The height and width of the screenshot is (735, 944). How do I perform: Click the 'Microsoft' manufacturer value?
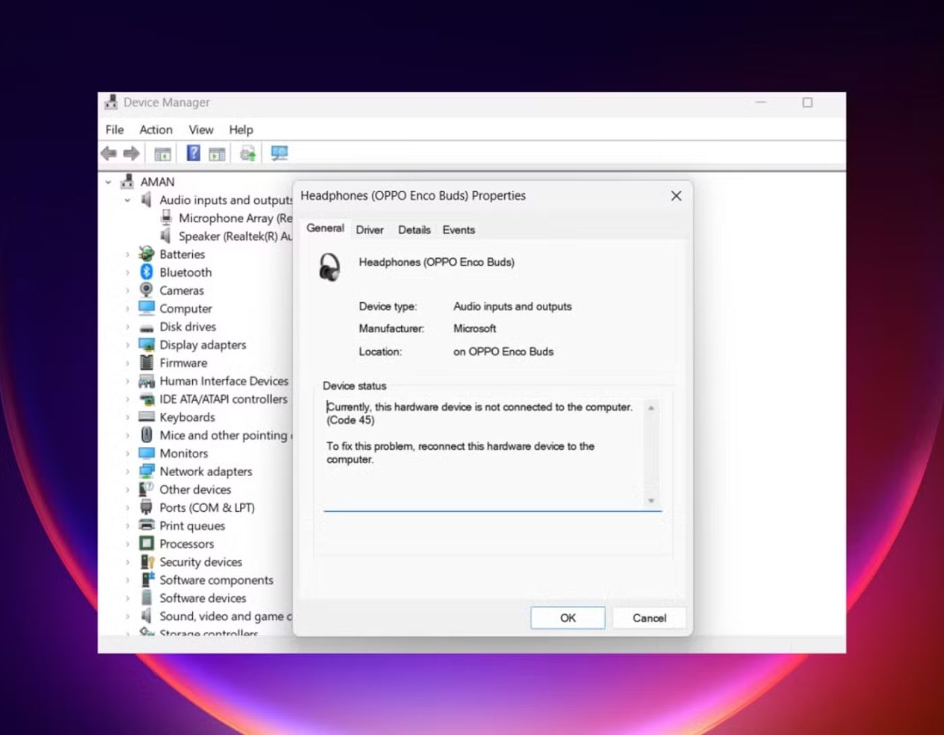475,328
